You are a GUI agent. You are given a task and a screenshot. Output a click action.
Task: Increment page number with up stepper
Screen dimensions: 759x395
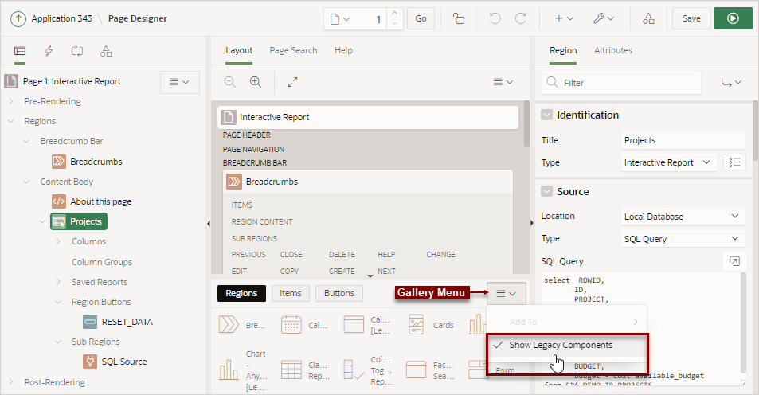(394, 14)
